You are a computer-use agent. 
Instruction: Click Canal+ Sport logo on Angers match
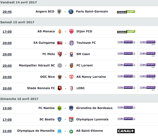tap(126, 12)
